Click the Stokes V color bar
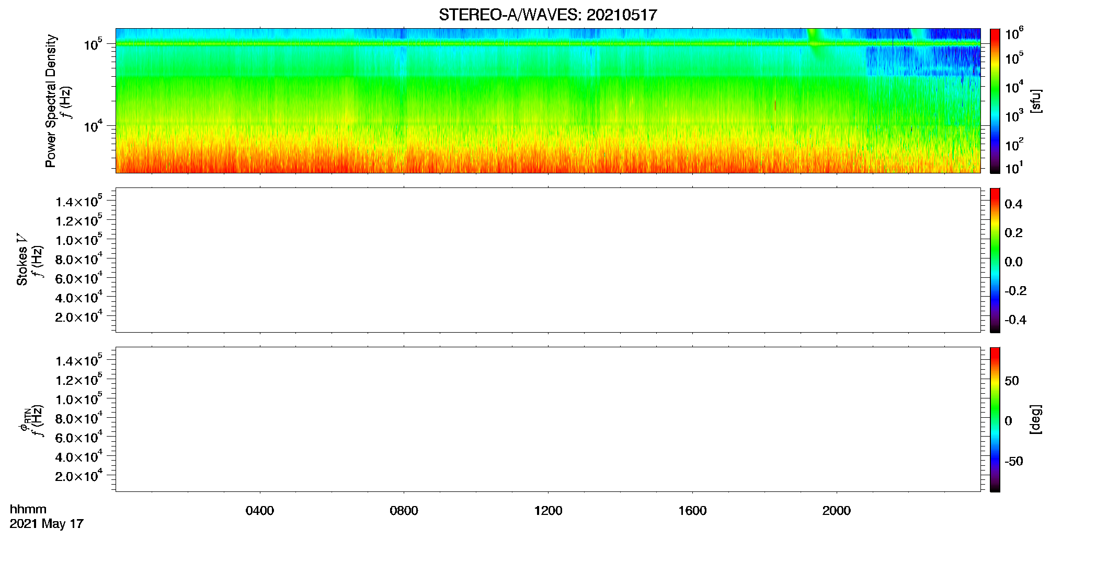 tap(995, 260)
